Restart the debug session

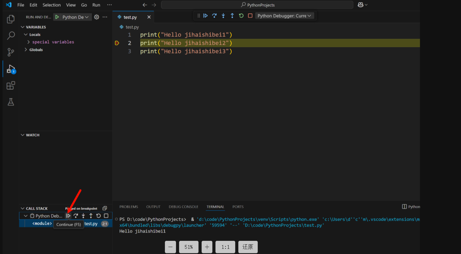pos(241,16)
